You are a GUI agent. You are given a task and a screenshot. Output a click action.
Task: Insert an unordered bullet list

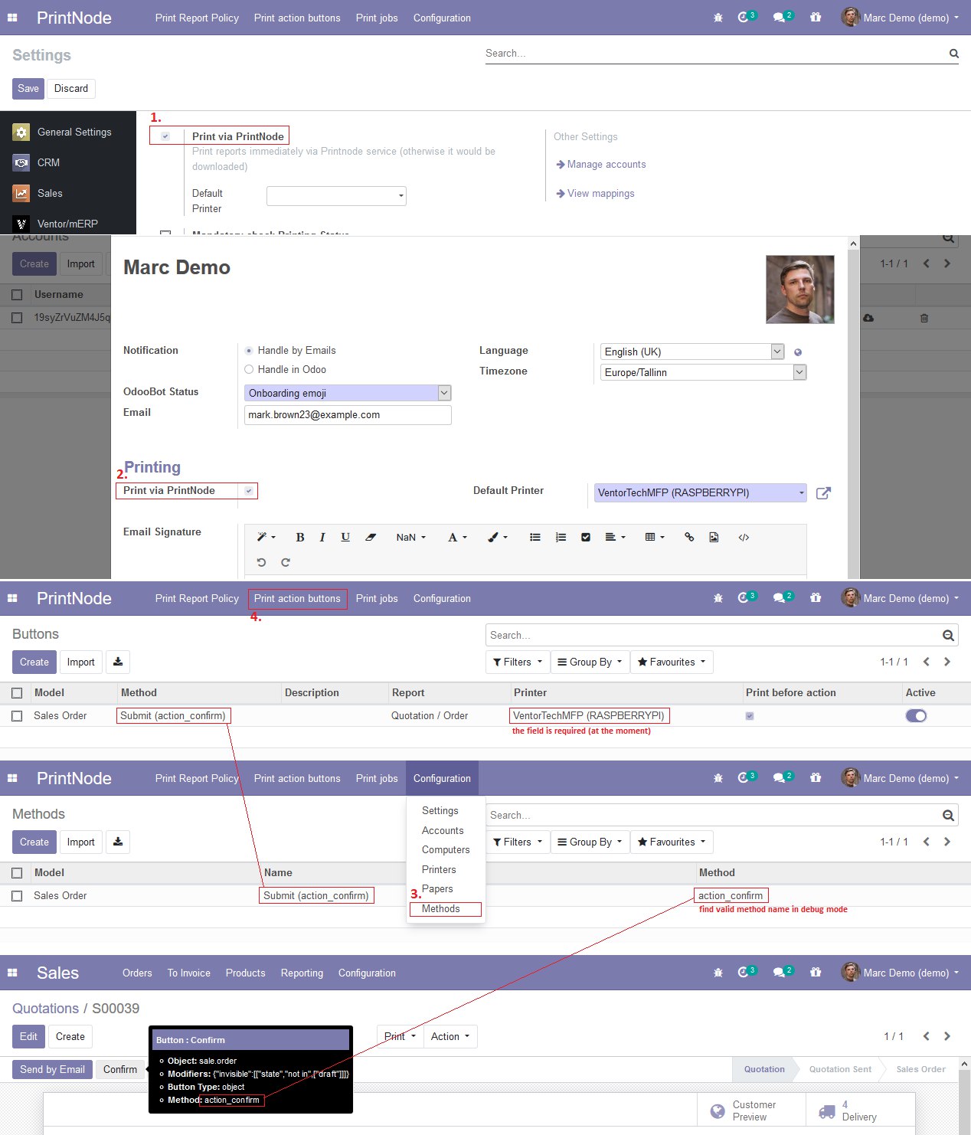(x=535, y=538)
